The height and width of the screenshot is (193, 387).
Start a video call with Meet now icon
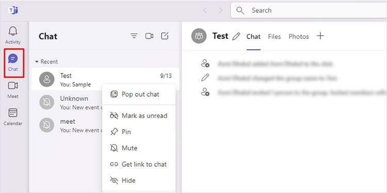click(x=149, y=36)
